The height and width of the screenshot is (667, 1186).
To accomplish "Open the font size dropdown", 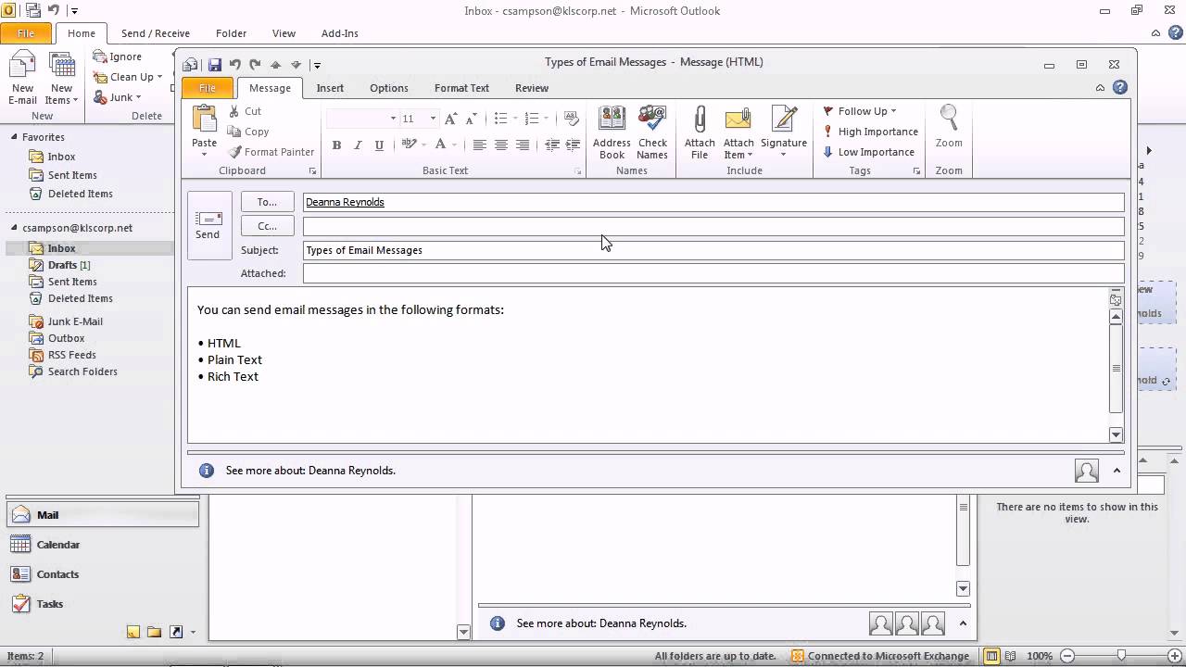I will point(433,119).
